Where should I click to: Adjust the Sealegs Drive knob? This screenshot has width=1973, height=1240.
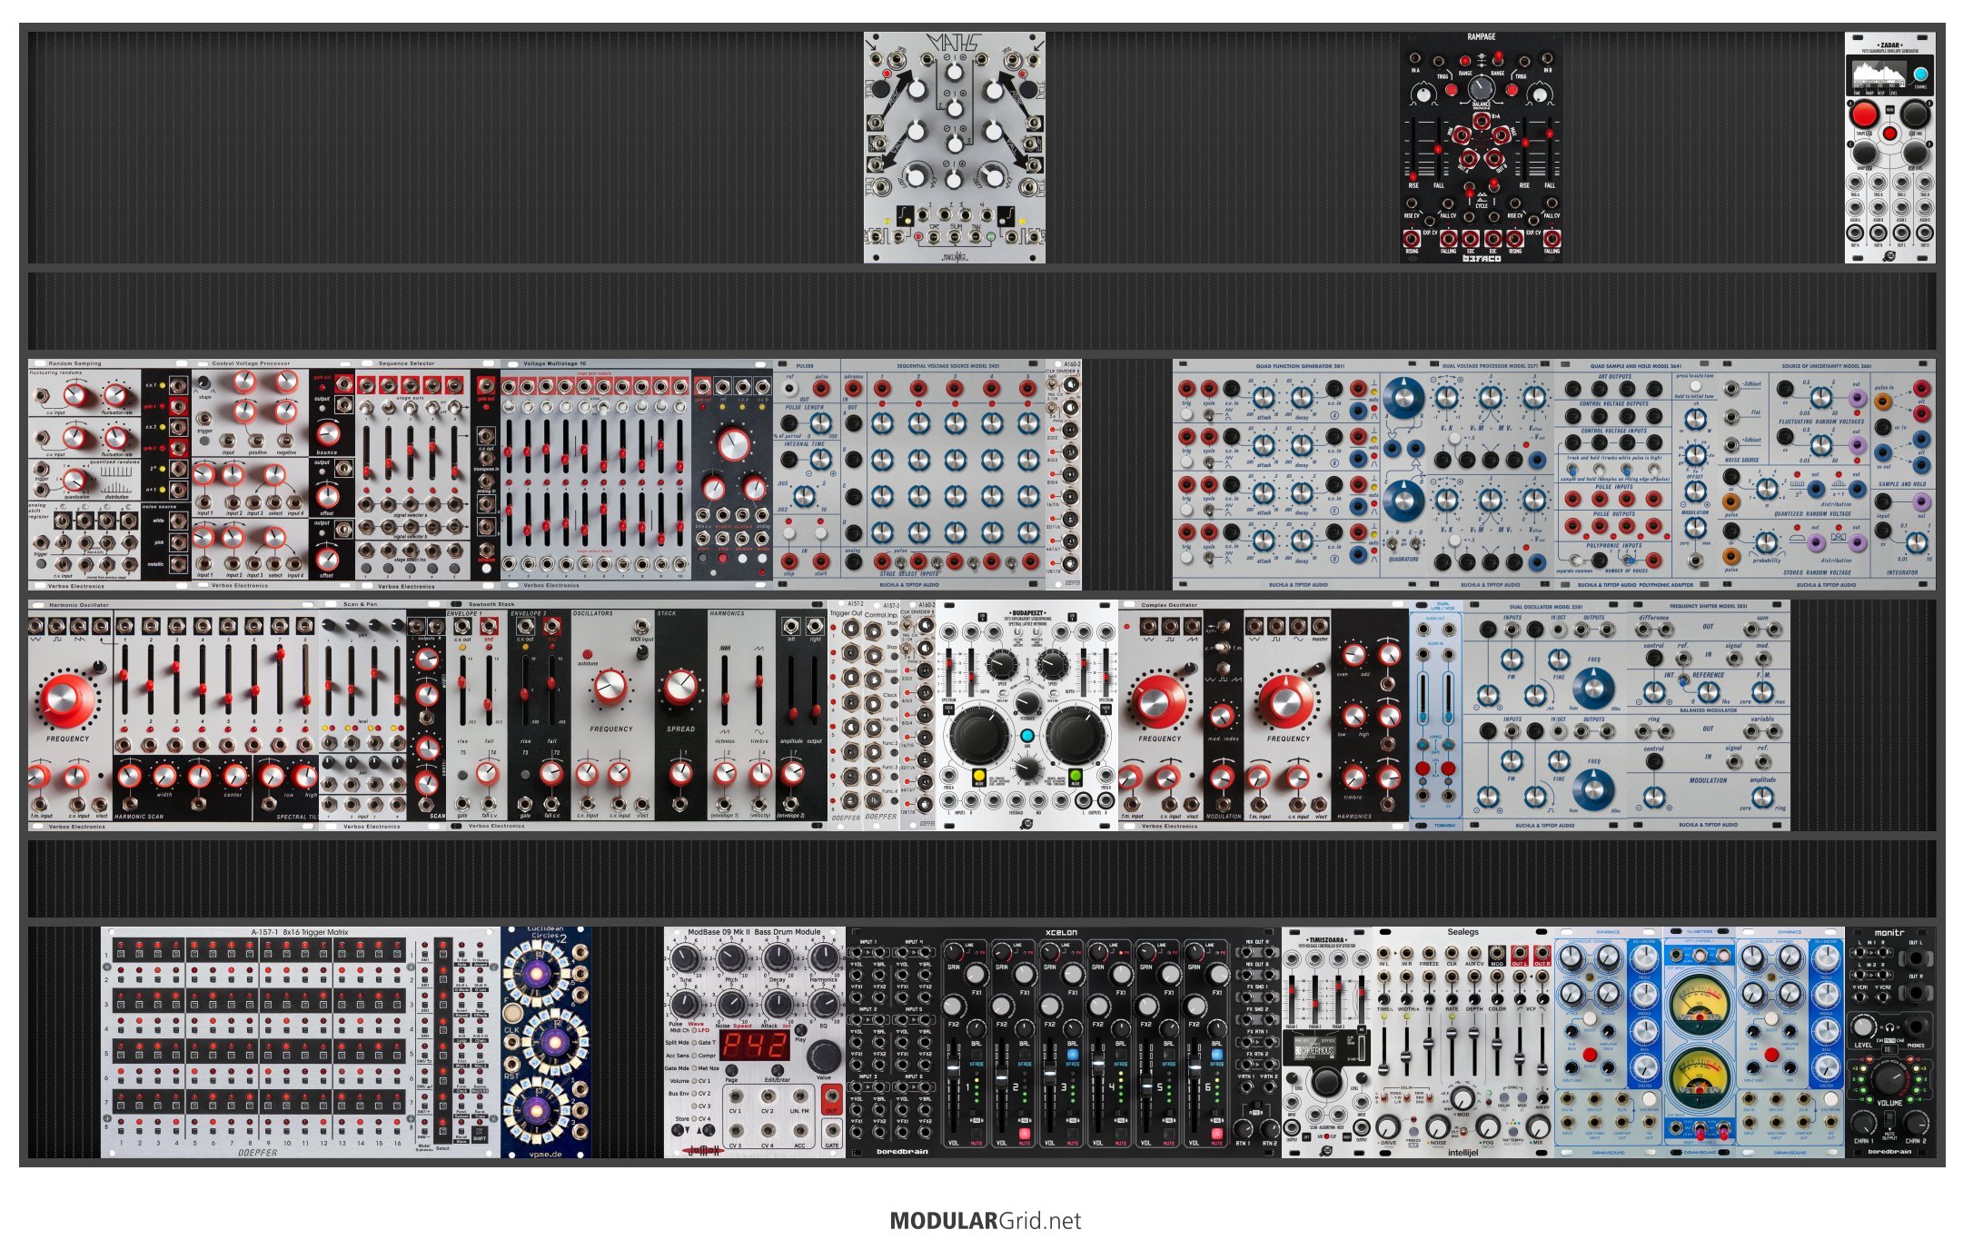point(1388,1127)
